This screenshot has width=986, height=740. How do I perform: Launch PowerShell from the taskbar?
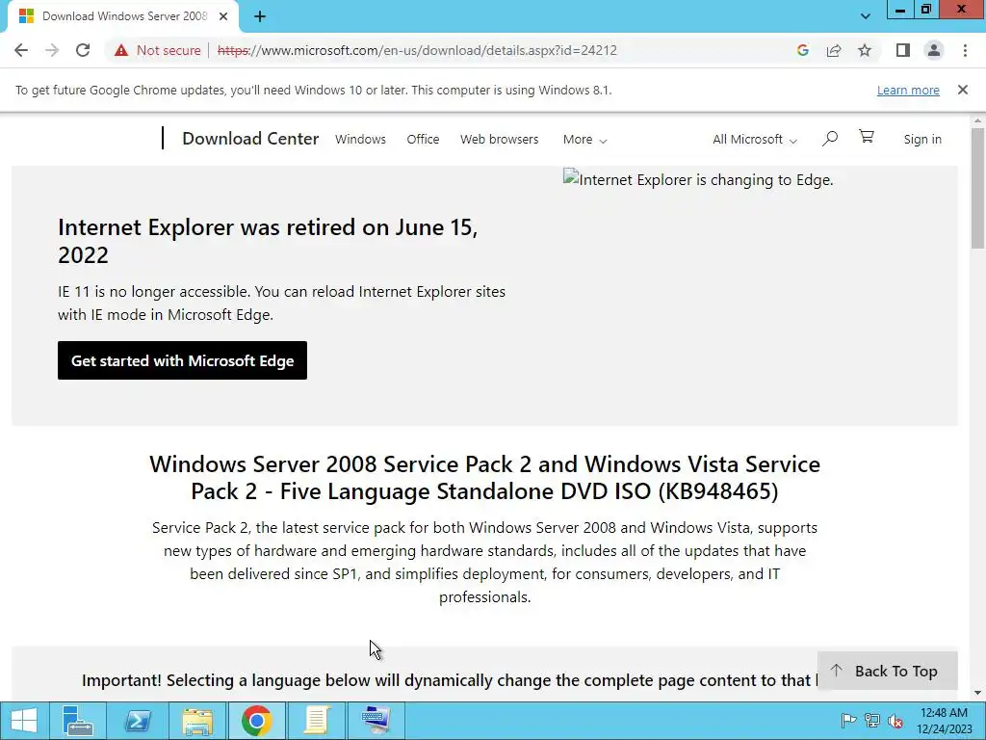point(137,721)
